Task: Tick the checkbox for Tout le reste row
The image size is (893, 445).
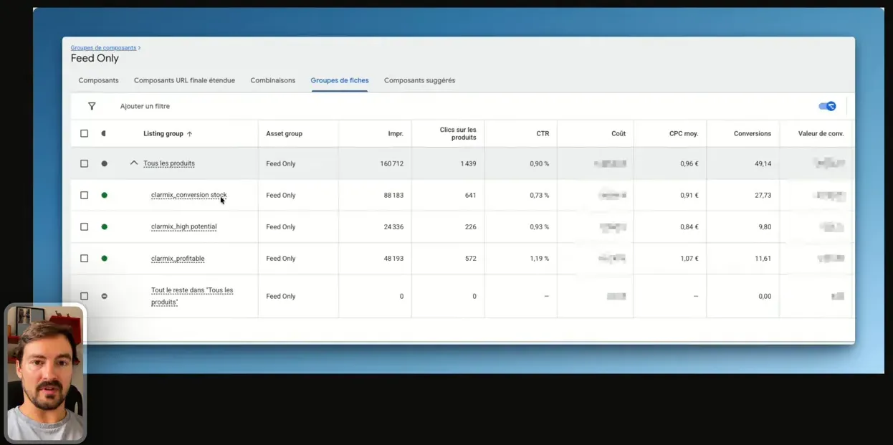Action: pyautogui.click(x=84, y=296)
